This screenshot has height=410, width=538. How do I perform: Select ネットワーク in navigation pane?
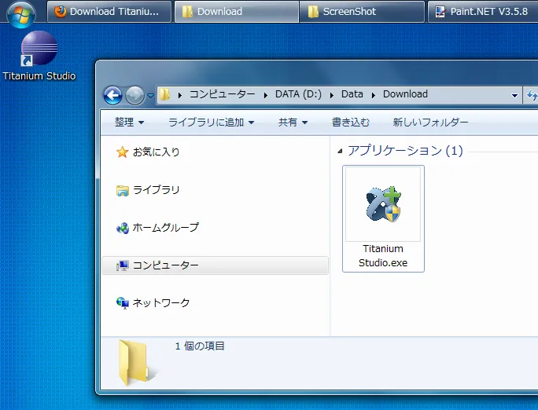coord(161,302)
